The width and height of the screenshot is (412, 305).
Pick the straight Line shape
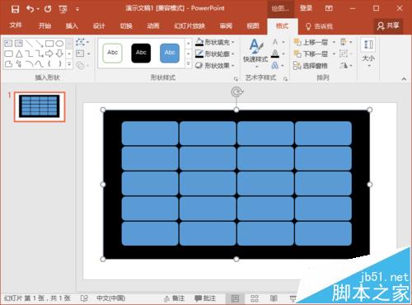tap(29, 44)
